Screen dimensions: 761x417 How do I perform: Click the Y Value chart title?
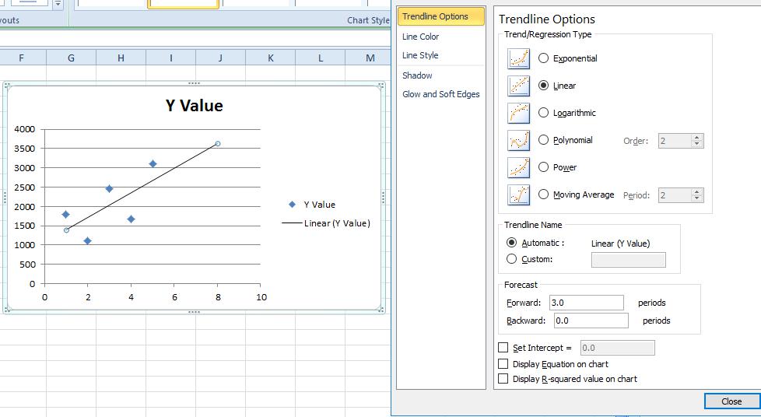[194, 105]
